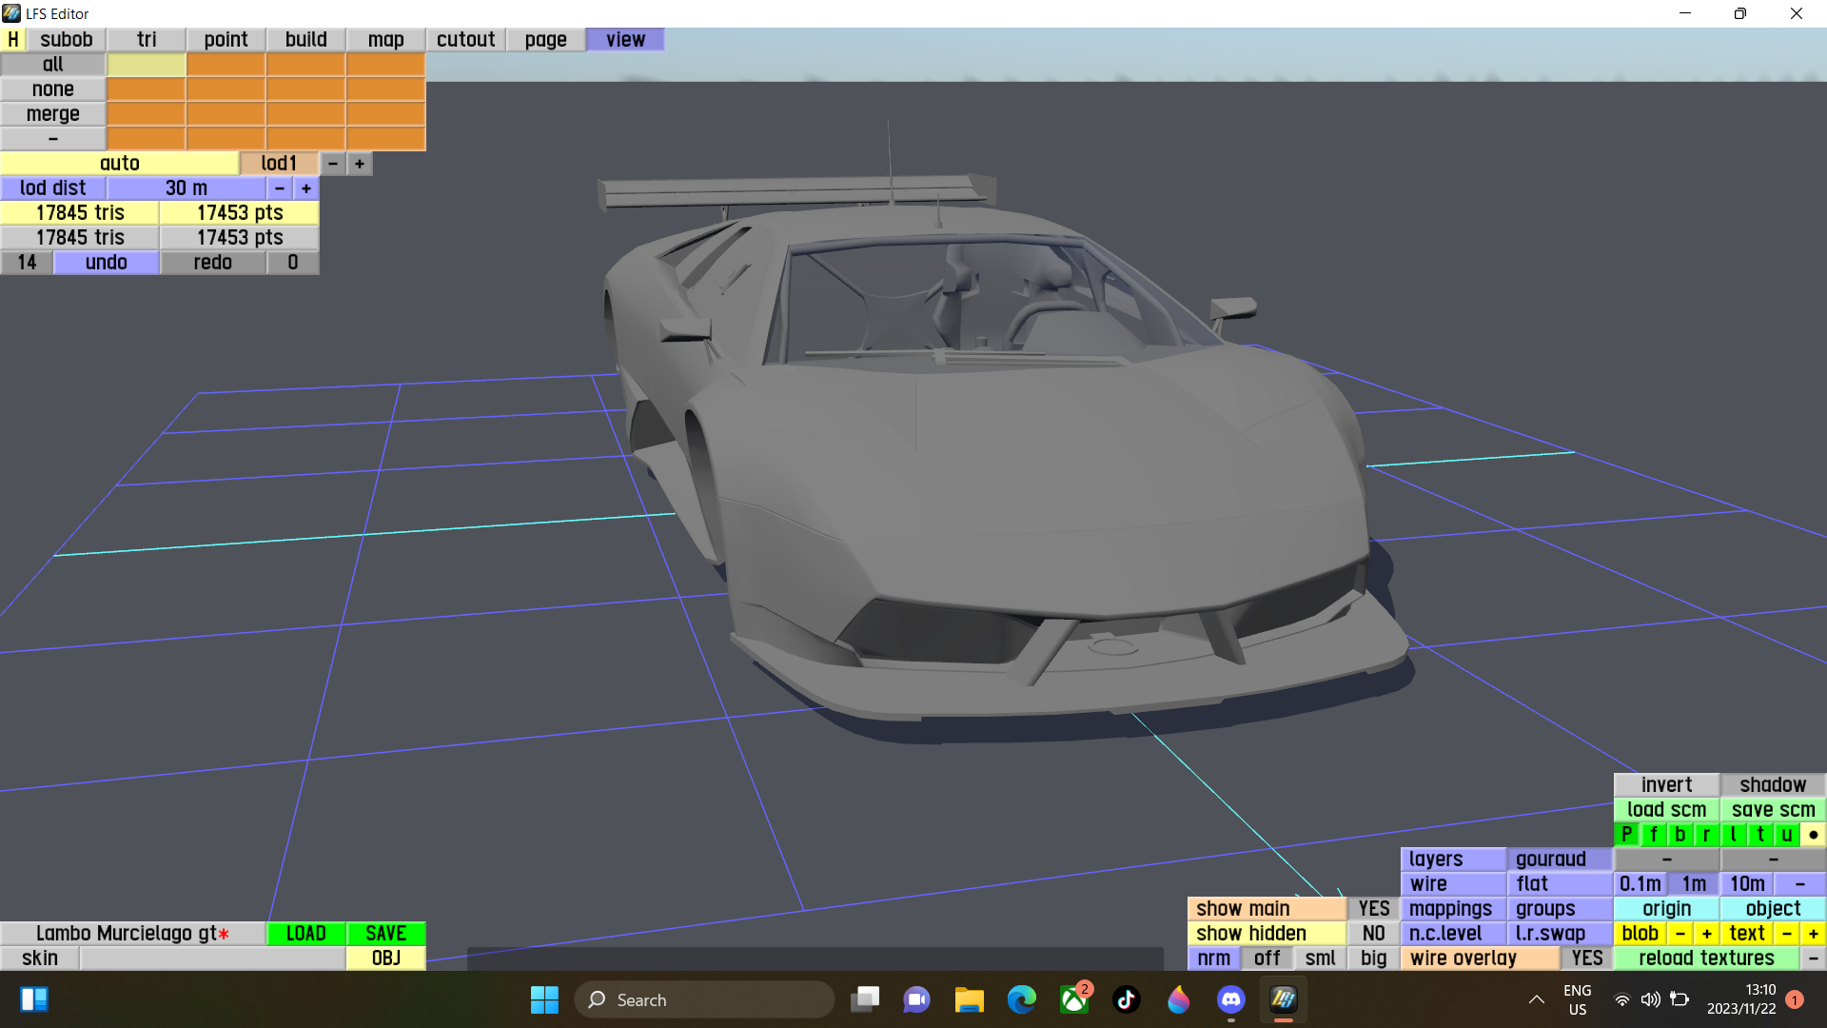Click the green u view button

pyautogui.click(x=1786, y=835)
